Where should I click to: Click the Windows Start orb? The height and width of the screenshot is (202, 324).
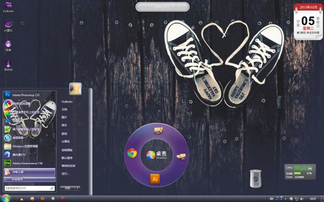(6, 198)
